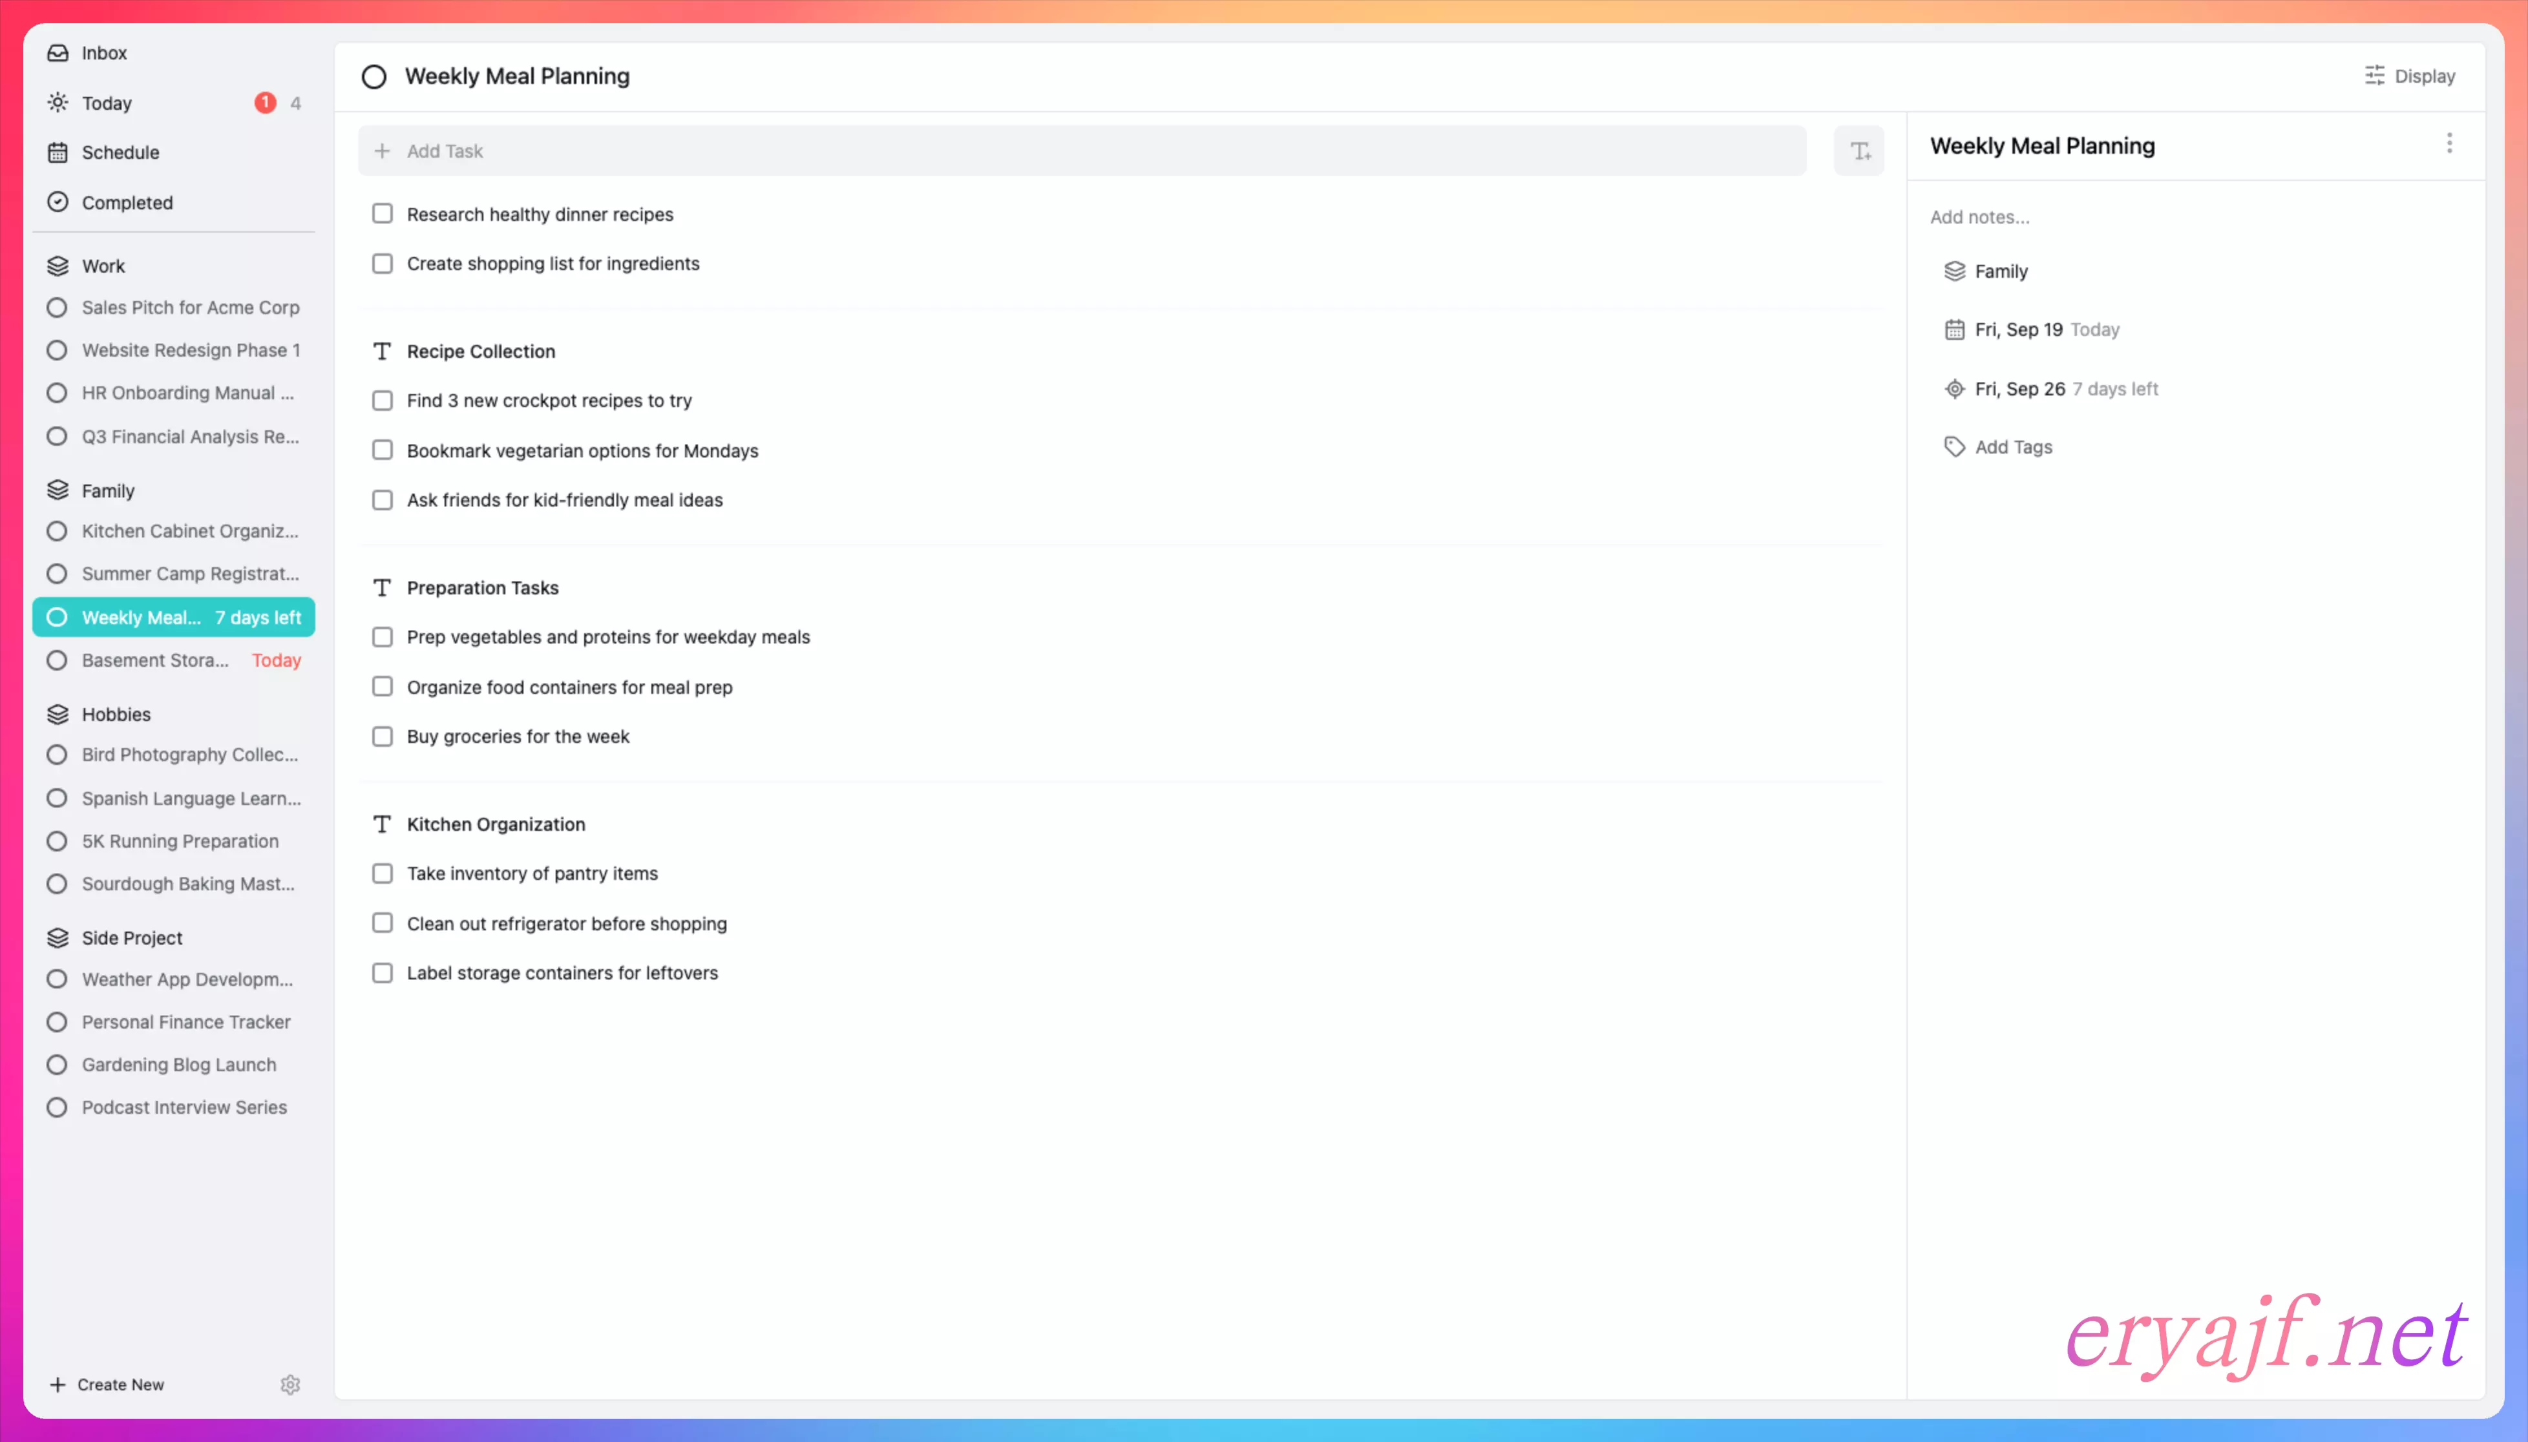
Task: Click the settings gear icon in sidebar
Action: click(290, 1385)
